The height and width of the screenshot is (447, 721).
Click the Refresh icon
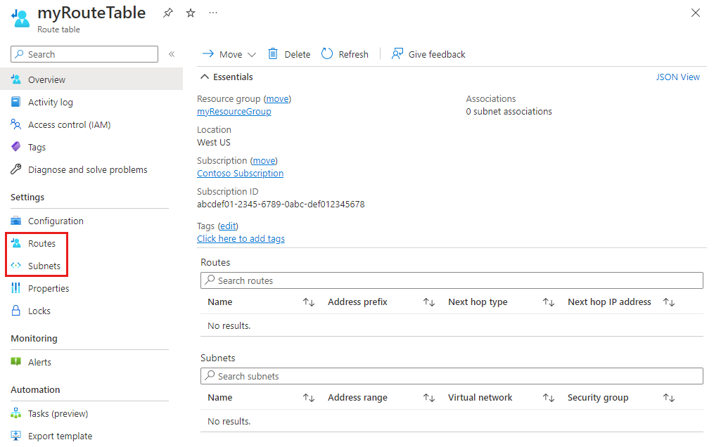pyautogui.click(x=326, y=53)
